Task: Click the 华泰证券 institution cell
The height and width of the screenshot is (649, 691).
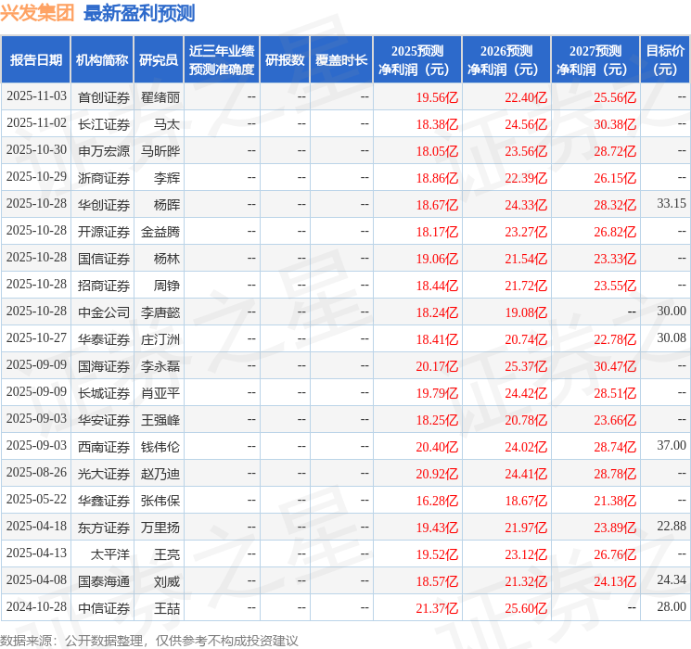Action: (104, 339)
